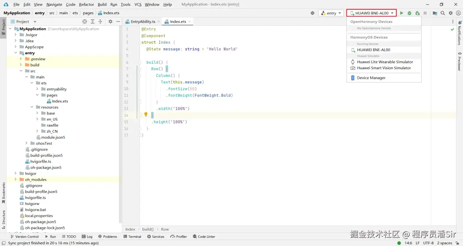Viewport: 463px width, 246px height.
Task: Click the target icon left of entry dropdown
Action: pos(312,13)
